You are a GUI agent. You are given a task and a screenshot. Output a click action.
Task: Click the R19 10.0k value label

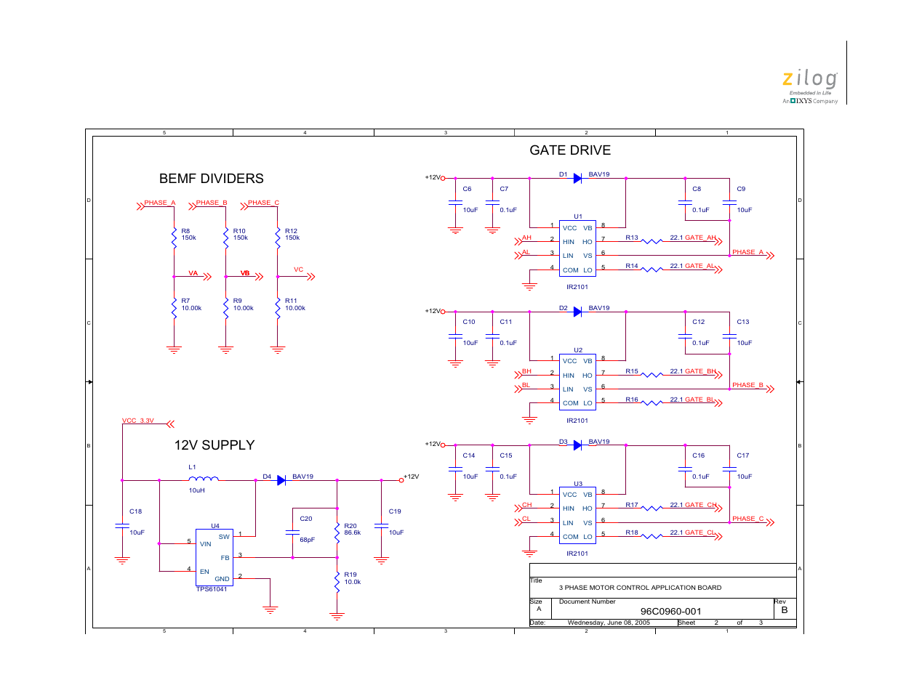click(x=352, y=582)
